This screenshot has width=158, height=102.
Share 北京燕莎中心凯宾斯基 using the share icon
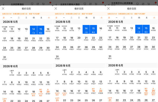[143, 4]
